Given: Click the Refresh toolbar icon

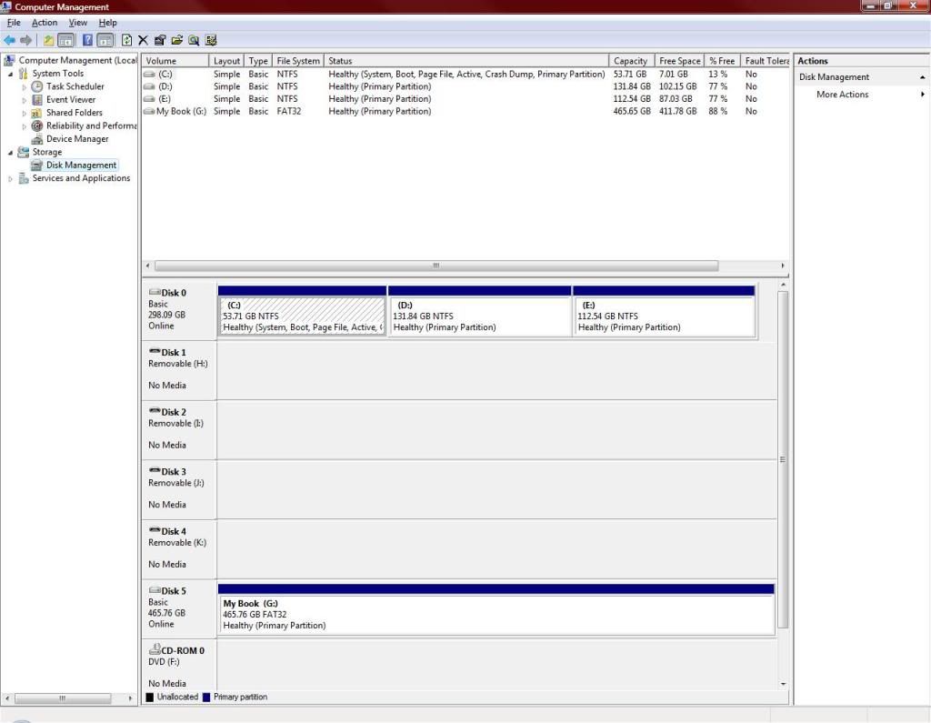Looking at the screenshot, I should coord(126,40).
